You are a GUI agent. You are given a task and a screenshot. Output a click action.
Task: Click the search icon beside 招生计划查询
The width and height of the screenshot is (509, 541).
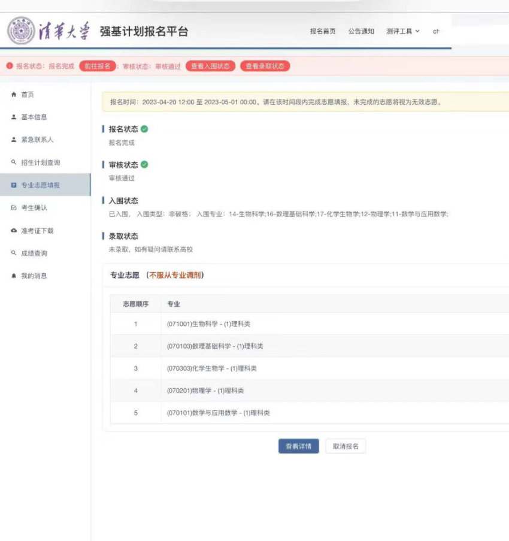14,162
